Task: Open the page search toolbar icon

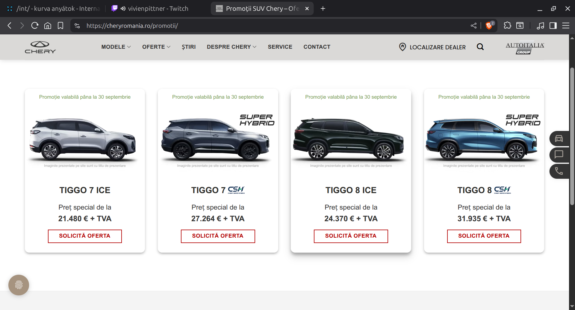Action: (x=520, y=26)
